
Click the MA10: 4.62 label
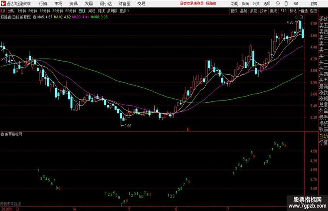pyautogui.click(x=62, y=17)
